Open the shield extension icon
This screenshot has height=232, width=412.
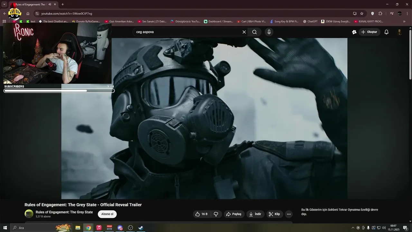(x=372, y=14)
